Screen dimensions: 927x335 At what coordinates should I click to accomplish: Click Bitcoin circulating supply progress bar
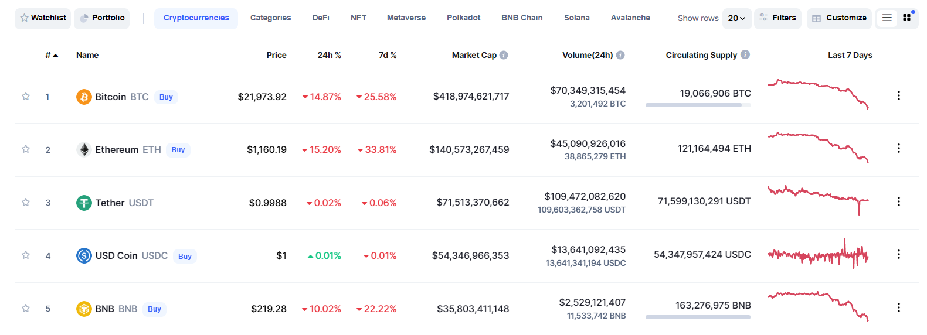[698, 105]
